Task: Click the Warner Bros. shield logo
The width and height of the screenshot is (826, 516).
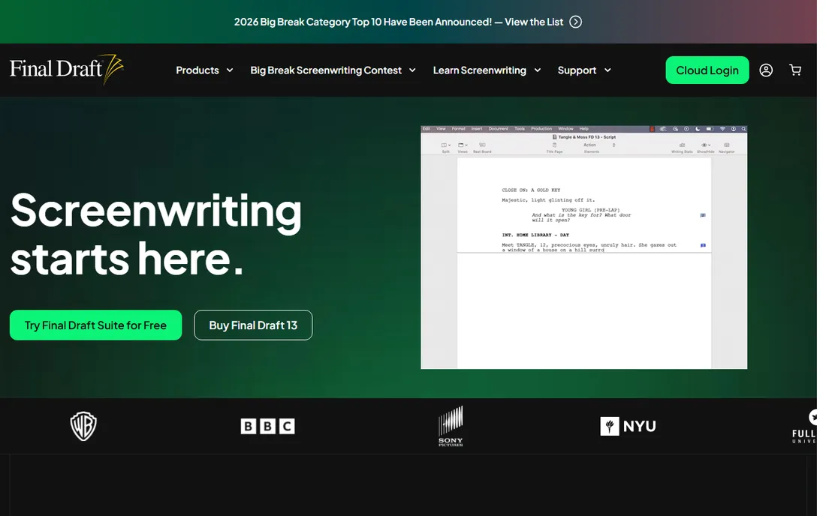Action: pos(83,426)
